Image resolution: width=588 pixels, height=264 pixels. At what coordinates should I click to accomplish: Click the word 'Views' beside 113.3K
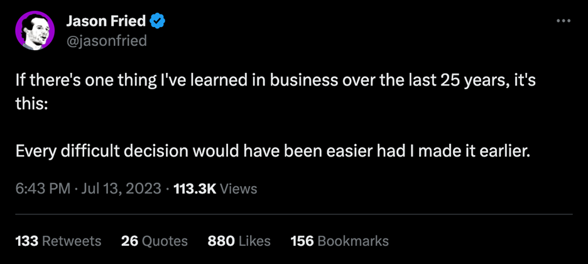coord(238,189)
